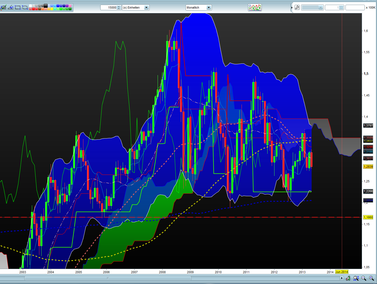
Task: Select the ellipse drawing tool
Action: pos(25,7)
